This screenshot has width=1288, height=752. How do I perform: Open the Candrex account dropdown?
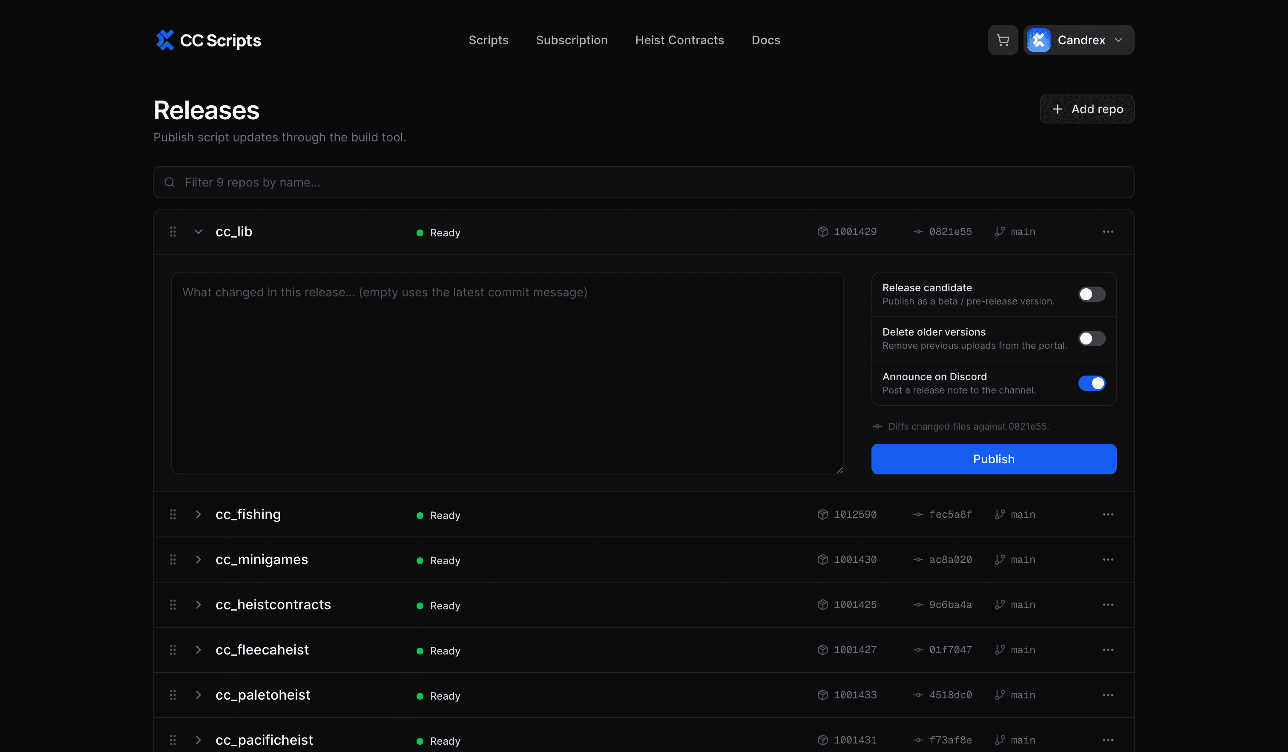[1078, 40]
